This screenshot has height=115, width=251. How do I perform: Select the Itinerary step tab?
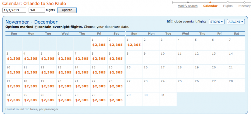point(244,6)
